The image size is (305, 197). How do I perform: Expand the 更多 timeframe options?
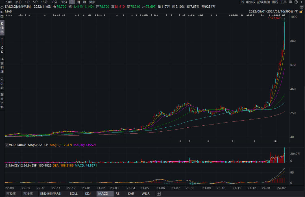[x=92, y=2]
